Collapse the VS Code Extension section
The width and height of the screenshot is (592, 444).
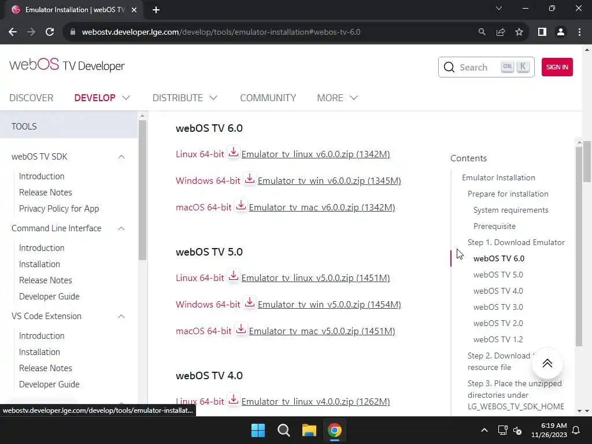(x=121, y=316)
